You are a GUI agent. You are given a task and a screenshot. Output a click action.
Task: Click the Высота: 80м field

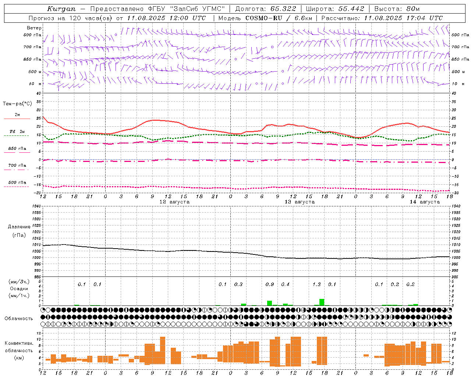click(x=397, y=9)
